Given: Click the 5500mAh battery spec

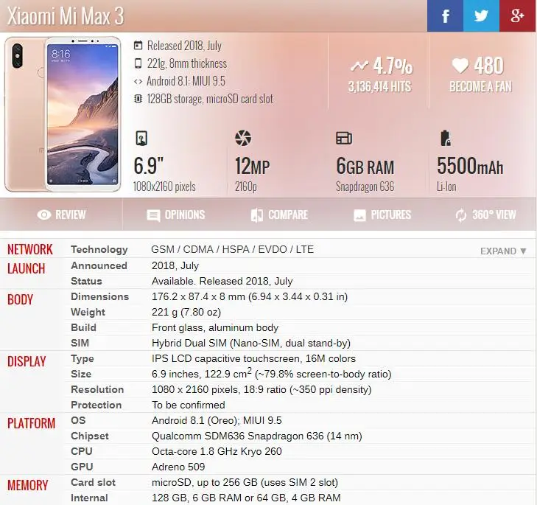Looking at the screenshot, I should 470,166.
